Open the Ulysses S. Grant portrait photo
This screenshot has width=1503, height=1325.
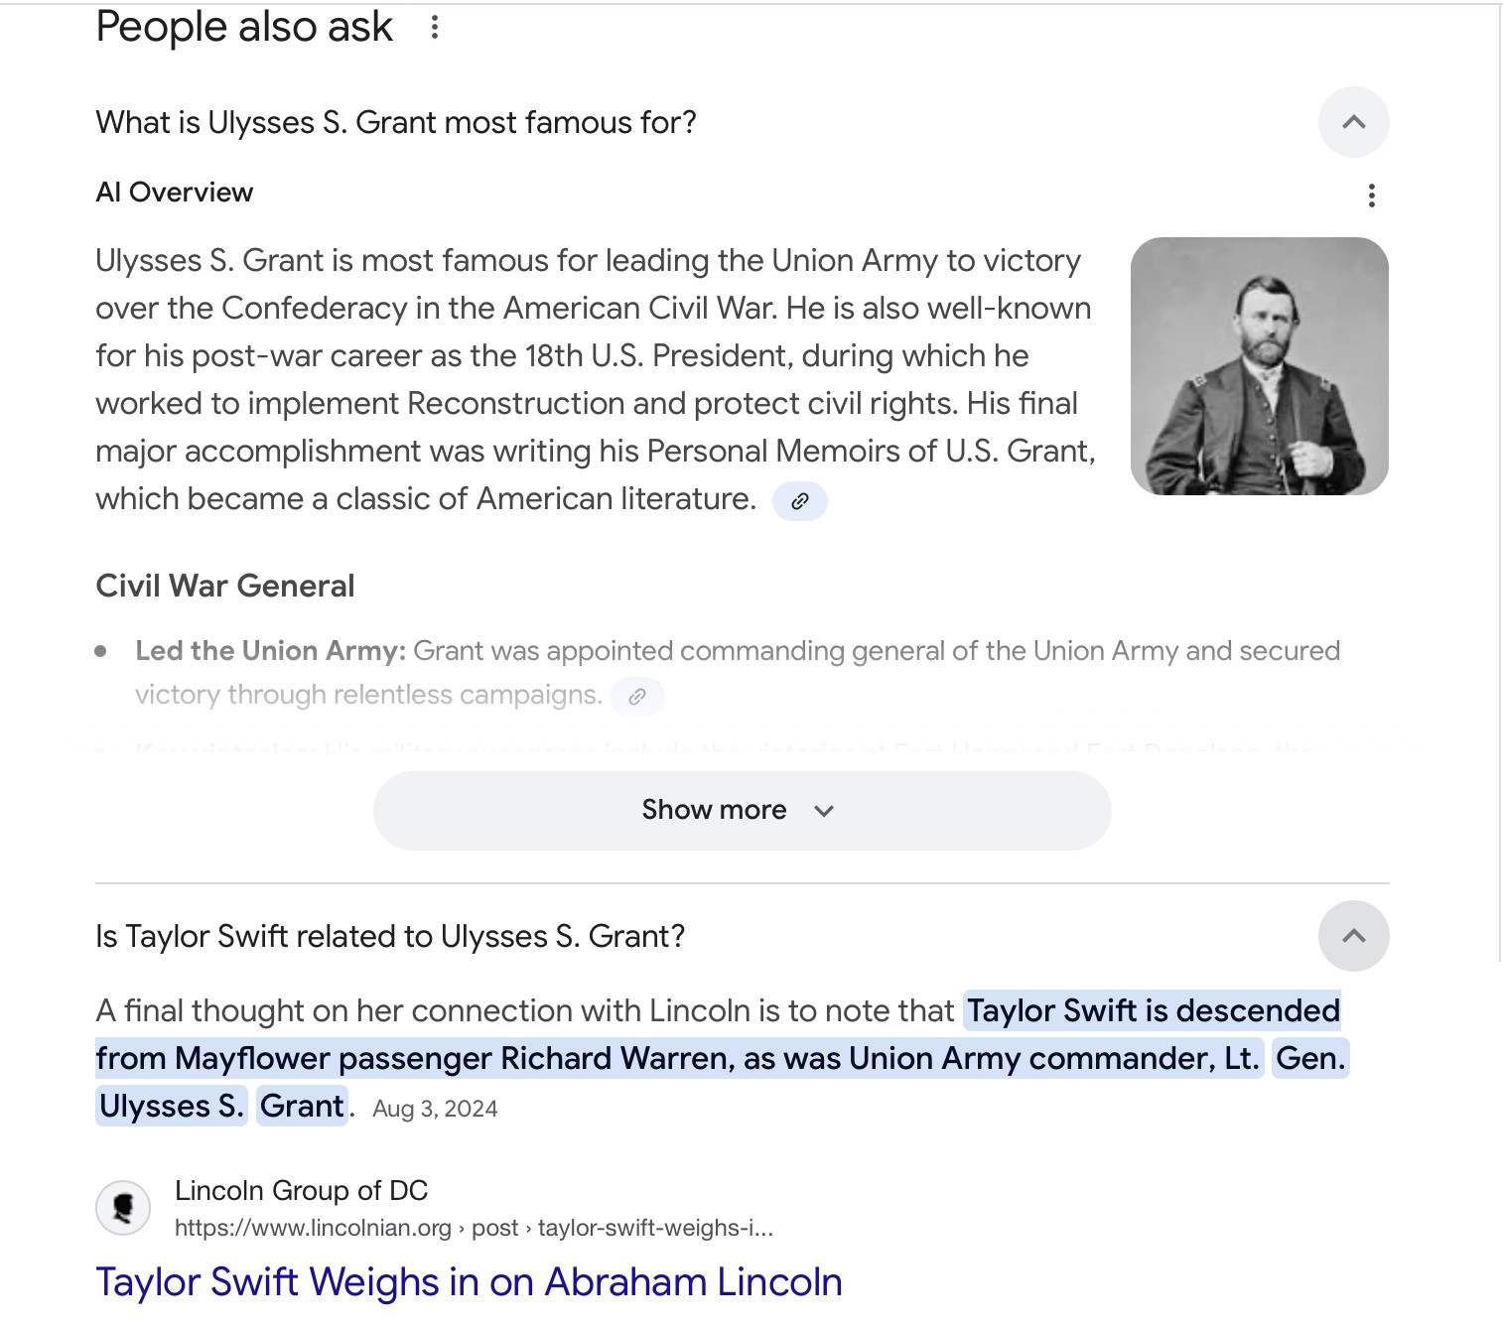1259,366
